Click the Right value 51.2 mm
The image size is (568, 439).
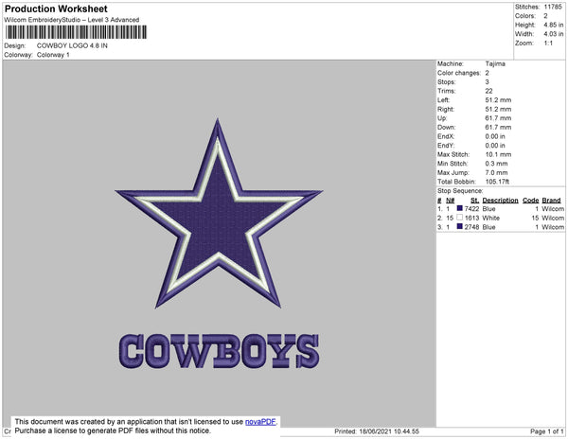499,109
